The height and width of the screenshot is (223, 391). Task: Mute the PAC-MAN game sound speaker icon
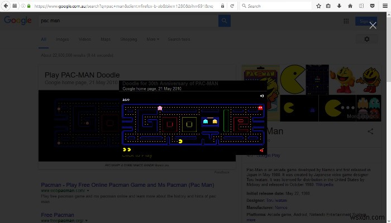click(x=262, y=96)
